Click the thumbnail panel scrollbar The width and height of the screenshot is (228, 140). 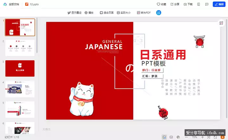coord(37,35)
